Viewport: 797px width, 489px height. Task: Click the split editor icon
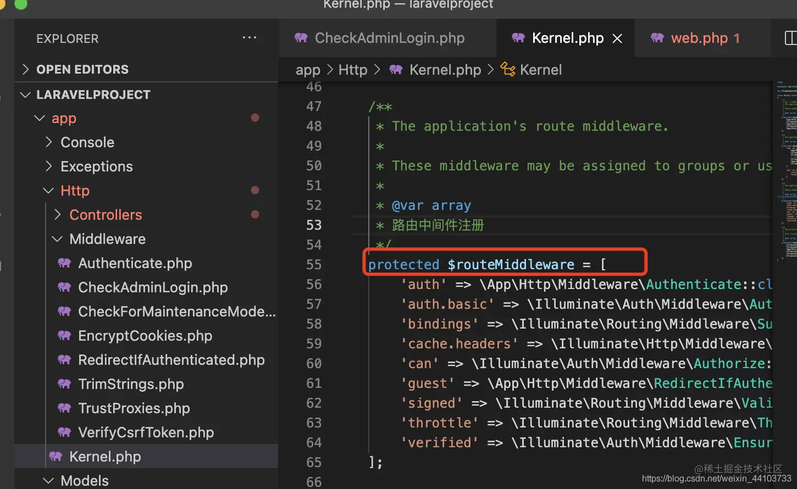click(x=790, y=38)
